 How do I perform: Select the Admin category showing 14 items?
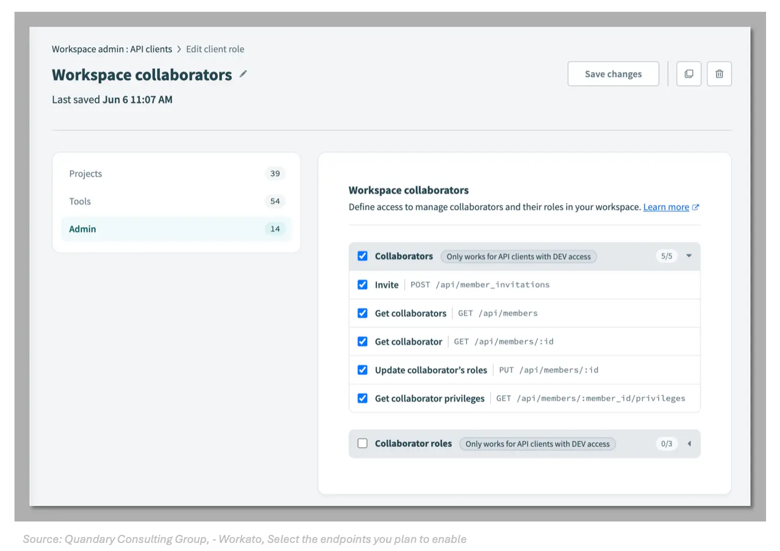coord(82,229)
